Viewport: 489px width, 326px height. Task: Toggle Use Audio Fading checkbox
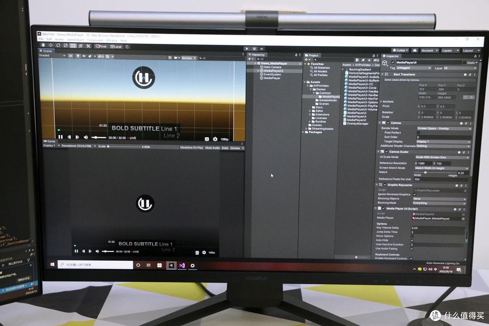point(412,249)
